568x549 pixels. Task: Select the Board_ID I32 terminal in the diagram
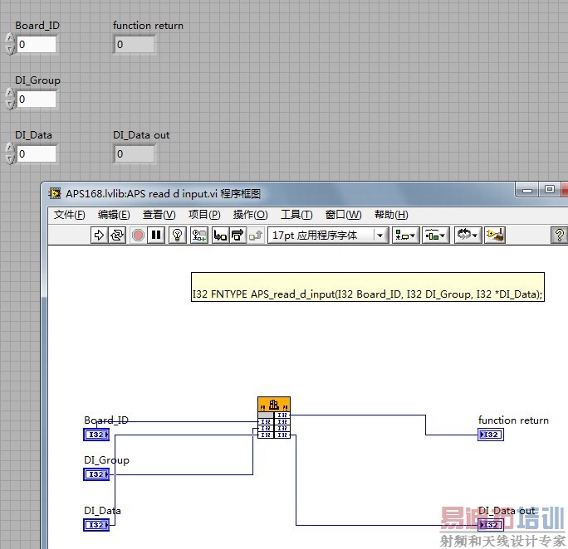96,435
